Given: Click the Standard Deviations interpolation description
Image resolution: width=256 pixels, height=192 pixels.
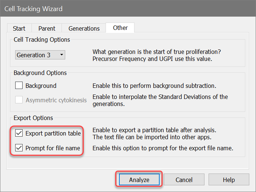Looking at the screenshot, I should (160, 100).
